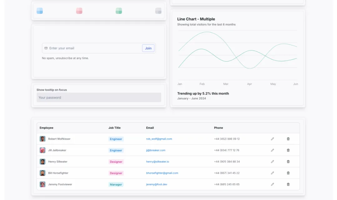Click the Join button

click(x=148, y=48)
